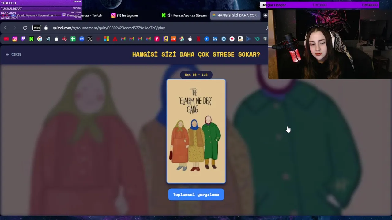Open the Google bookmark icon
Screen dimensions: 392x220
coord(40,39)
